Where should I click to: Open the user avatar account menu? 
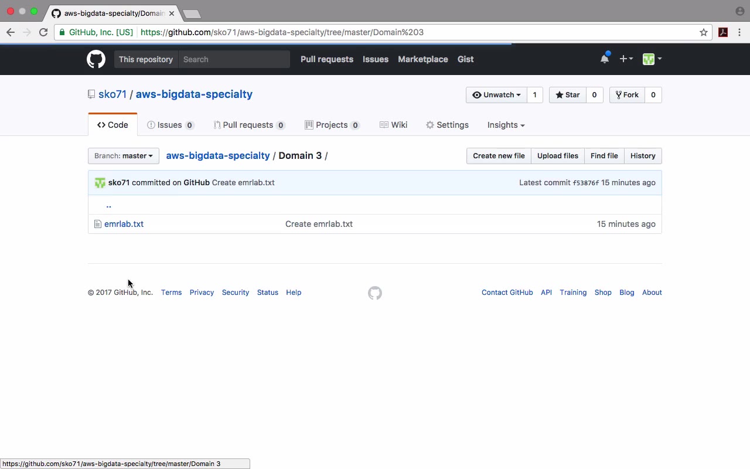(x=652, y=59)
